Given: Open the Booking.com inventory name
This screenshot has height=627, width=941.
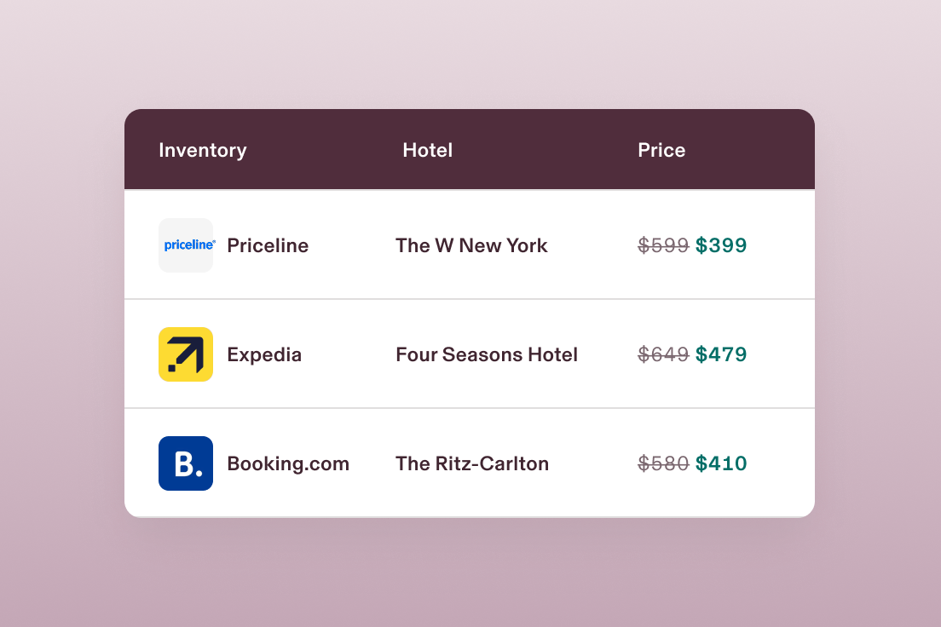Looking at the screenshot, I should point(288,463).
